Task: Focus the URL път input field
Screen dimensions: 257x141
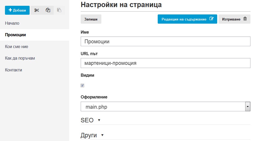Action: click(166, 63)
